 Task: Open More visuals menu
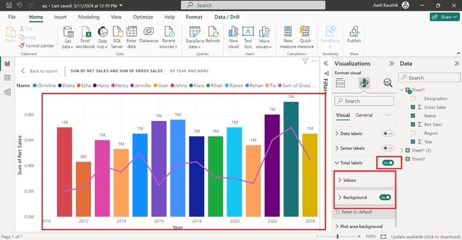264,37
